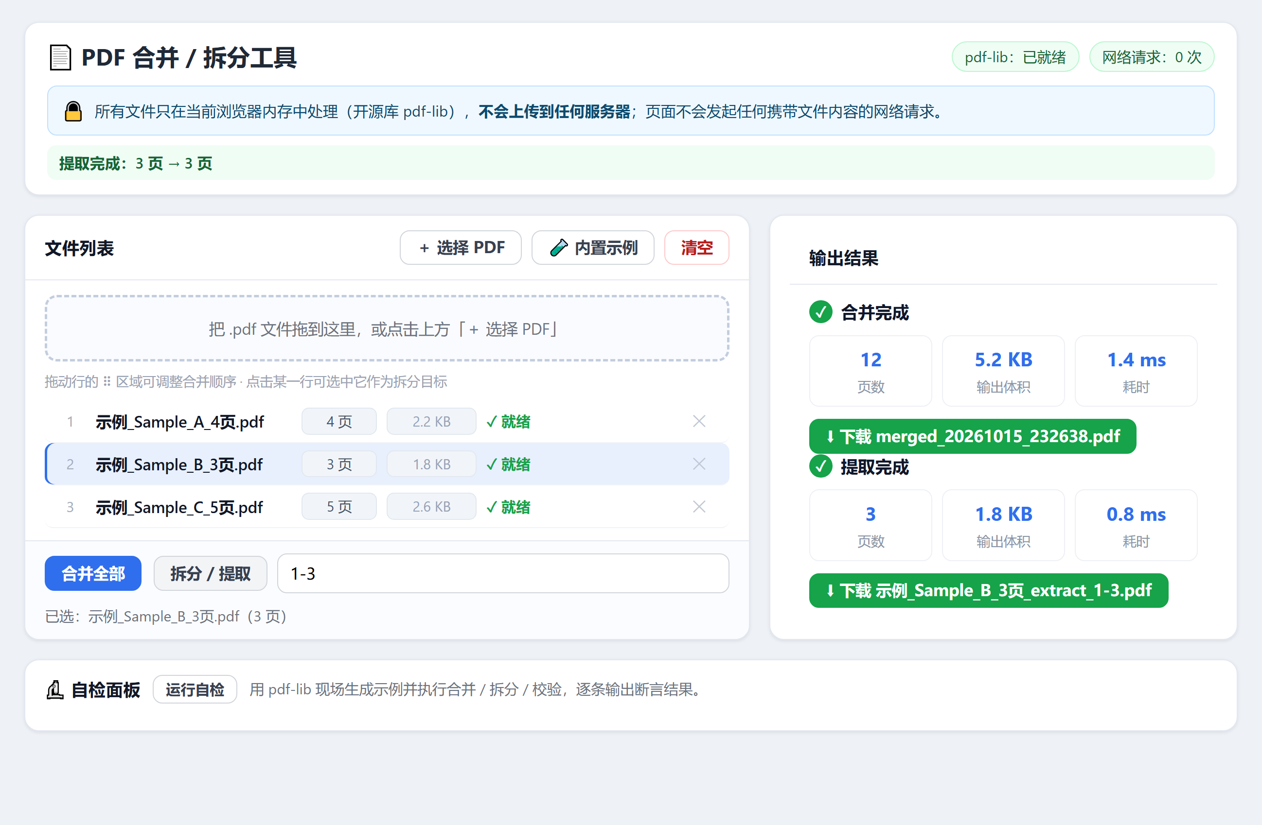1262x825 pixels.
Task: Click the pdf-lib：已就绪 status badge
Action: [1015, 57]
